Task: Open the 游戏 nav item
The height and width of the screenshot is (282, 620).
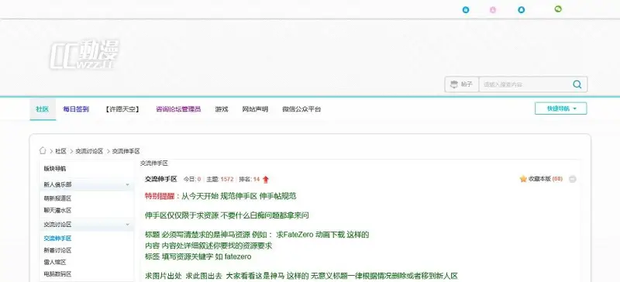Action: [x=222, y=109]
